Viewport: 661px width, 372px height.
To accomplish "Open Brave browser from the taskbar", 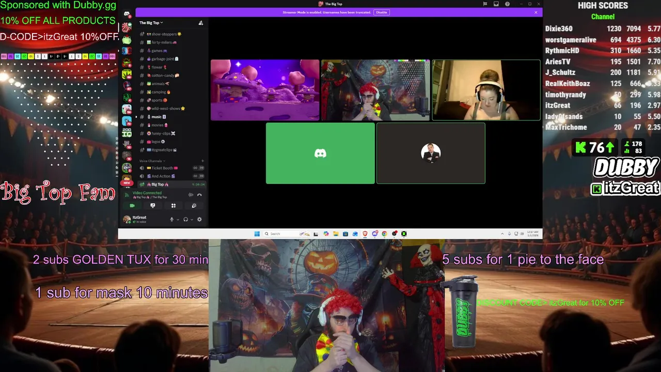I will 365,234.
